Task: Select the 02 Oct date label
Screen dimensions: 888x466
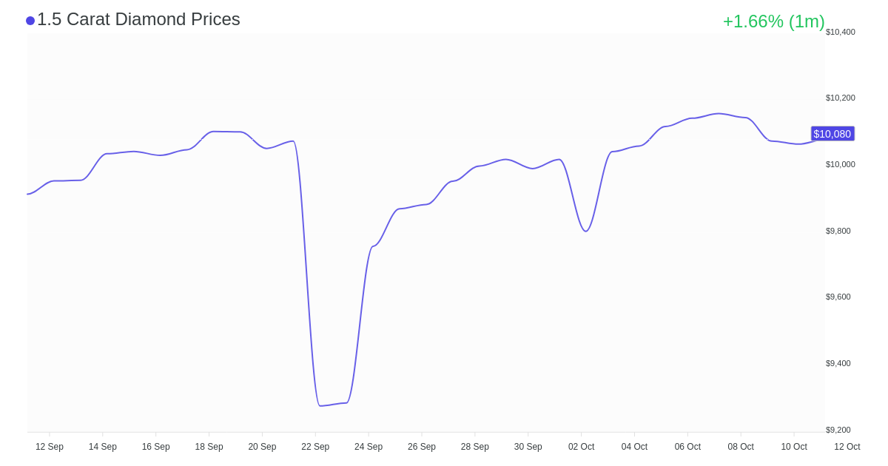Action: (581, 447)
